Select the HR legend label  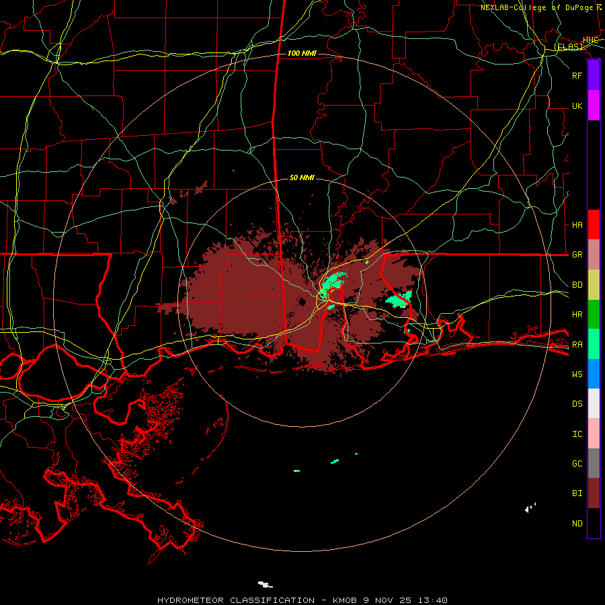pyautogui.click(x=577, y=315)
